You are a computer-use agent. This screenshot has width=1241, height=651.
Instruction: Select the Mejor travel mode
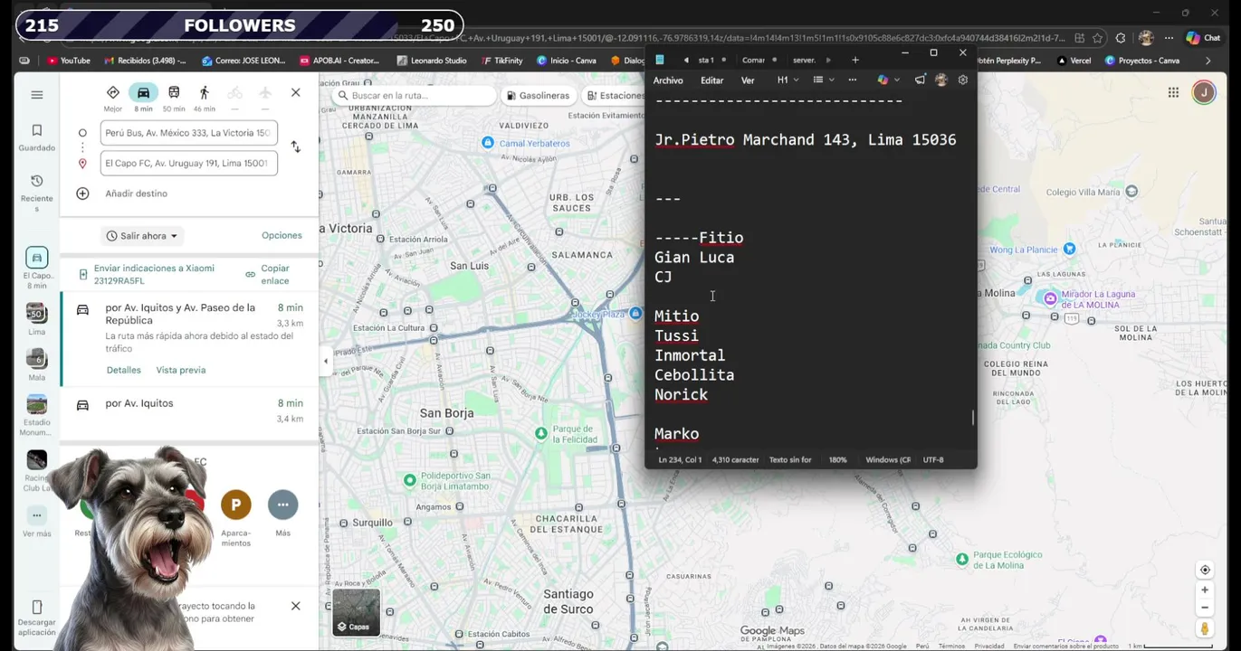click(x=113, y=99)
